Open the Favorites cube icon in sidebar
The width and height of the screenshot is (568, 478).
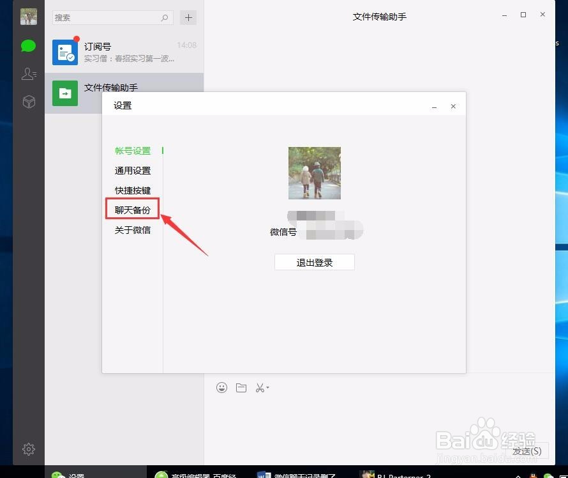click(29, 102)
